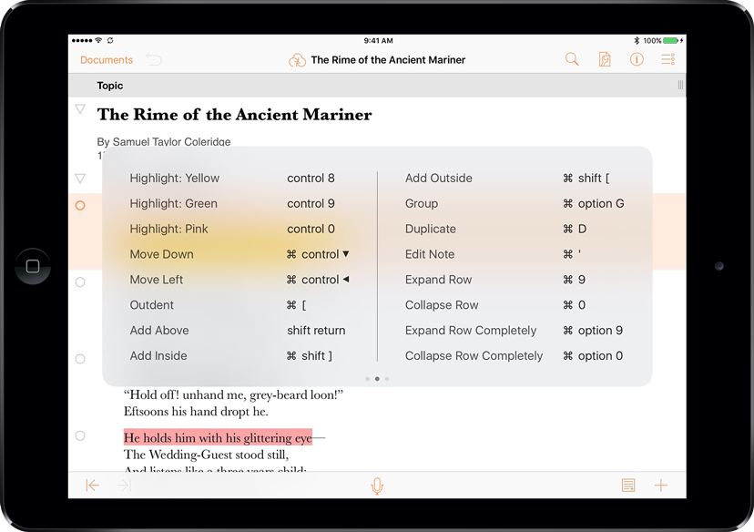The width and height of the screenshot is (754, 532).
Task: Open the document styles page icon
Action: click(605, 59)
